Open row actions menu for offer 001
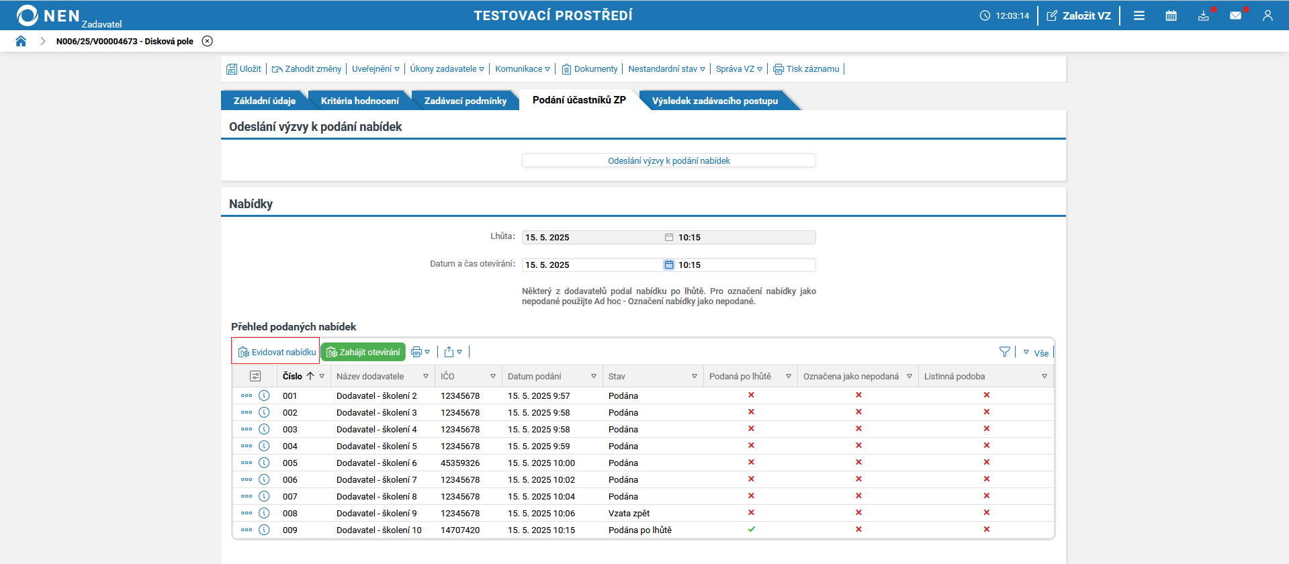 pyautogui.click(x=247, y=395)
